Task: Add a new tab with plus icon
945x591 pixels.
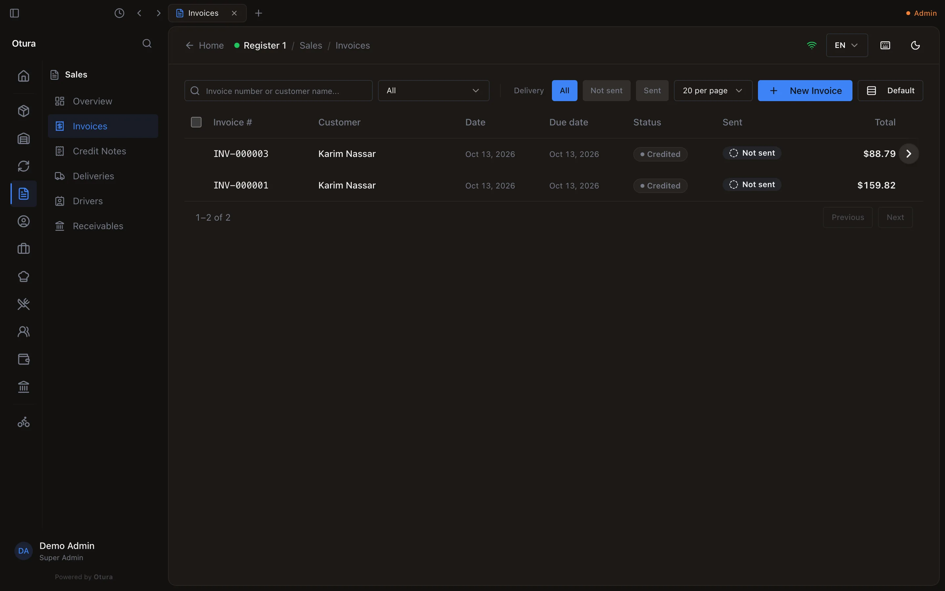Action: click(259, 13)
